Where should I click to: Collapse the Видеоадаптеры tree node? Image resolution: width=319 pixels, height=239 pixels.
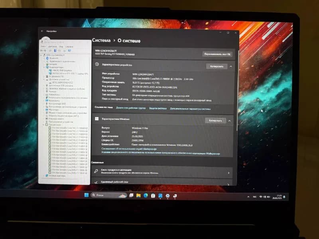pos(44,67)
